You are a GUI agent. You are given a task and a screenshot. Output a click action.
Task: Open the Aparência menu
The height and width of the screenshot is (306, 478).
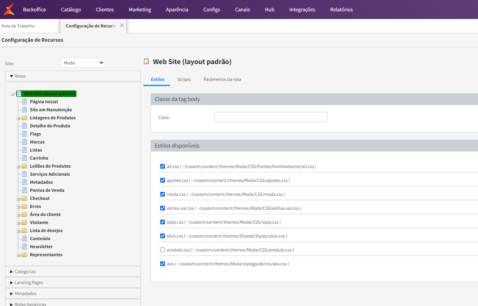click(177, 10)
